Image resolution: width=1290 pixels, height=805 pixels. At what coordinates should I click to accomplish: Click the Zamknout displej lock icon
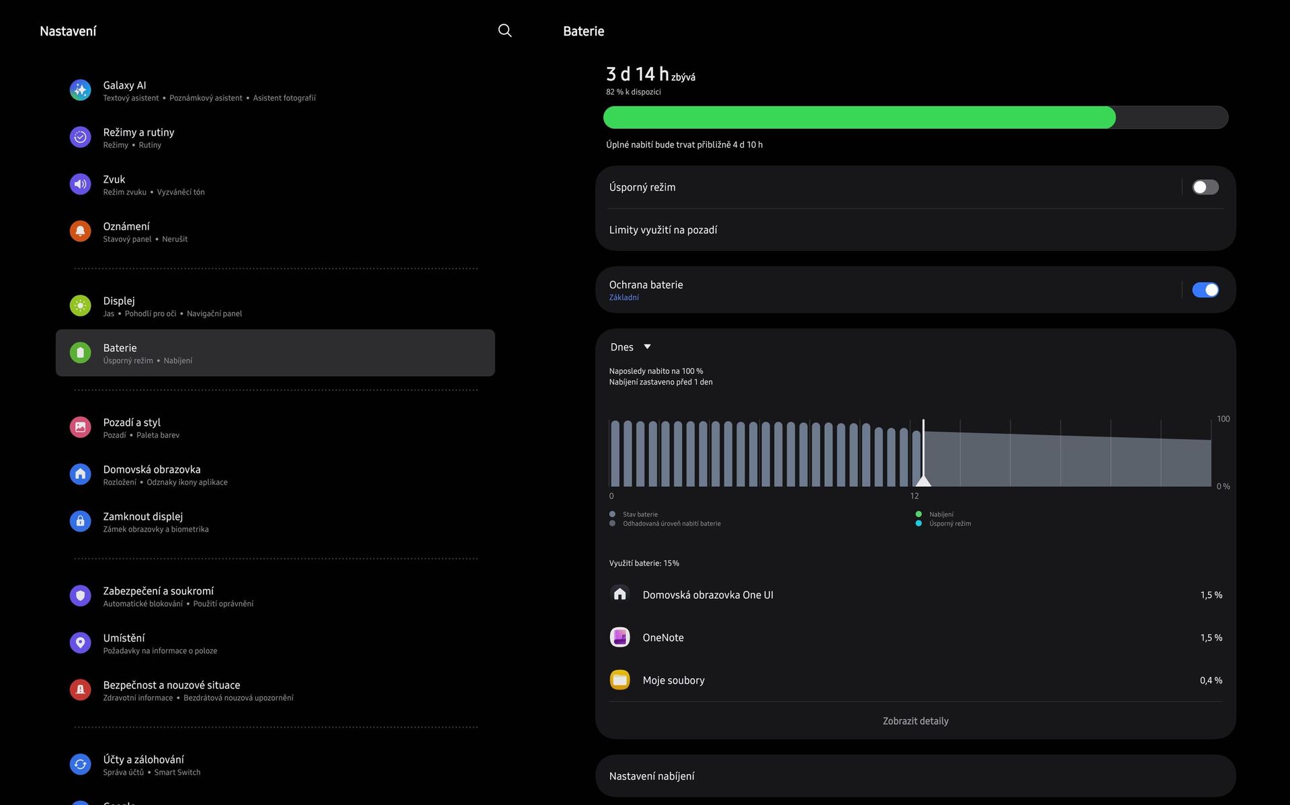[80, 521]
